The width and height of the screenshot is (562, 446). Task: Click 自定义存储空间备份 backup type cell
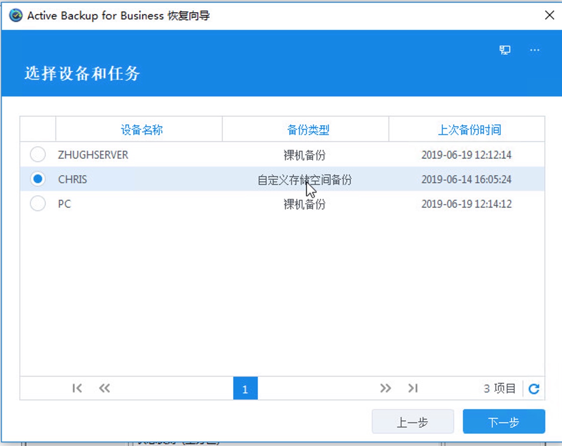click(304, 179)
